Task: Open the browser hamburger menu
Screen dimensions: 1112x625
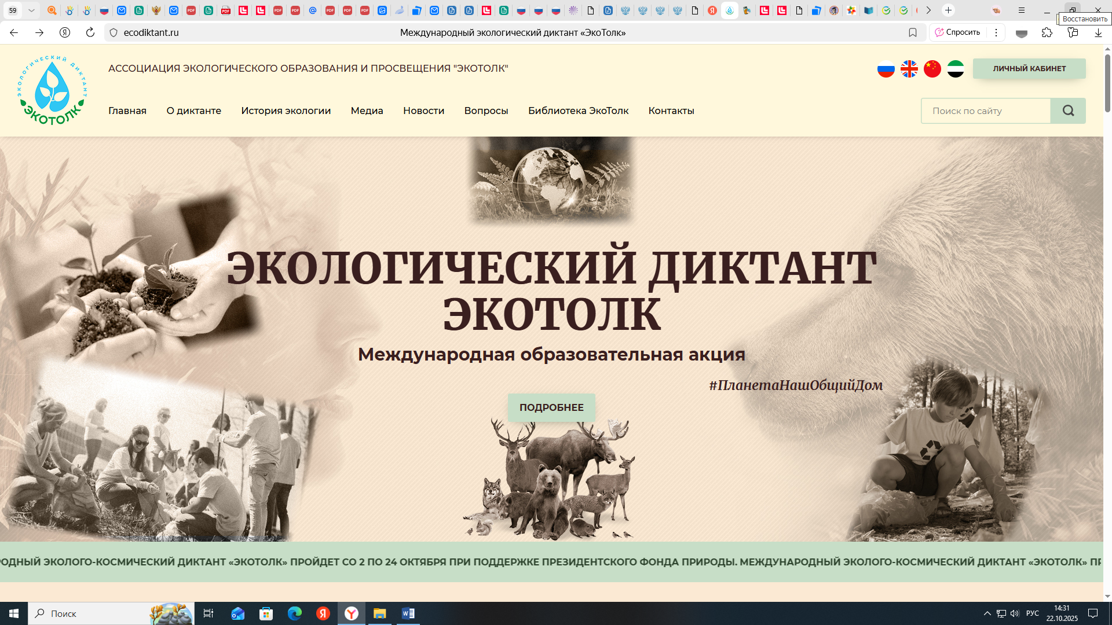Action: coord(1022,10)
